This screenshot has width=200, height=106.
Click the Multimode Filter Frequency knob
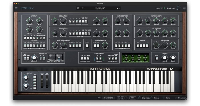[x=118, y=21]
